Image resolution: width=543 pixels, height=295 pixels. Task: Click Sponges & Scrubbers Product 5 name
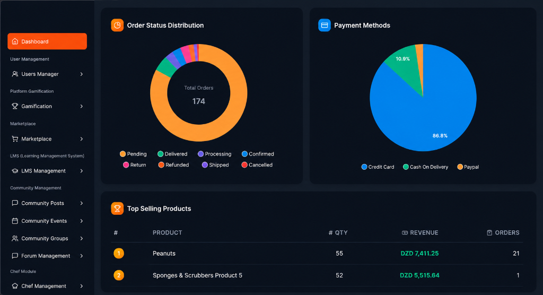click(197, 275)
